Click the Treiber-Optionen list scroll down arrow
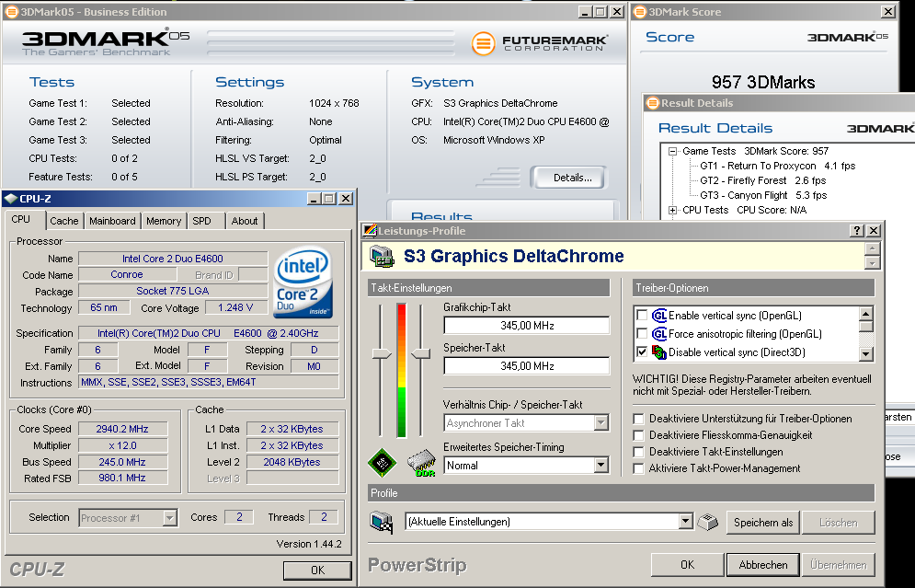This screenshot has width=915, height=588. pyautogui.click(x=866, y=354)
